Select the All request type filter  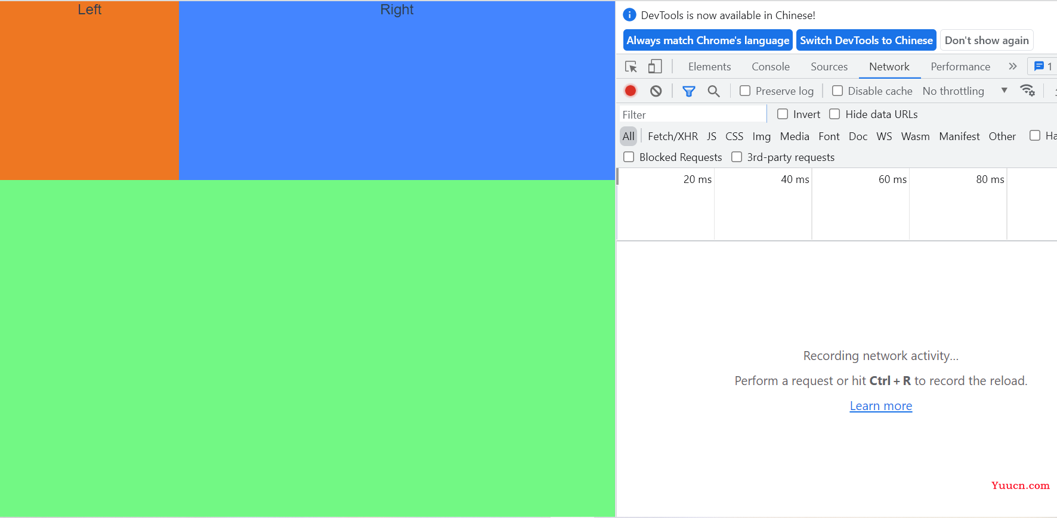(x=629, y=136)
